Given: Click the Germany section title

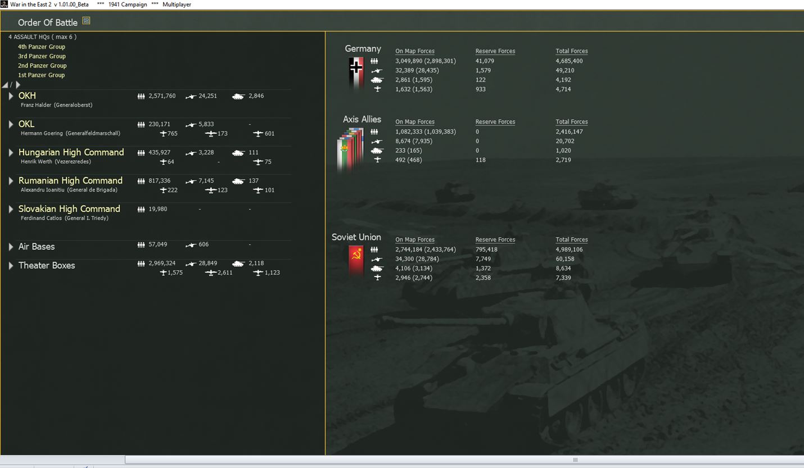Looking at the screenshot, I should coord(363,49).
